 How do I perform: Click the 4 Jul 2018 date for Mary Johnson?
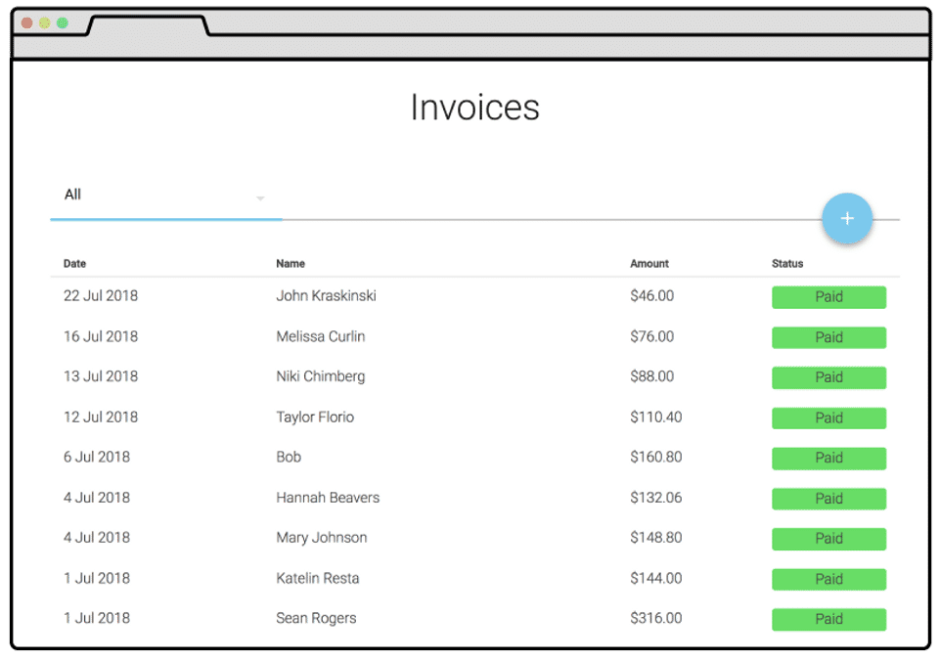click(97, 538)
